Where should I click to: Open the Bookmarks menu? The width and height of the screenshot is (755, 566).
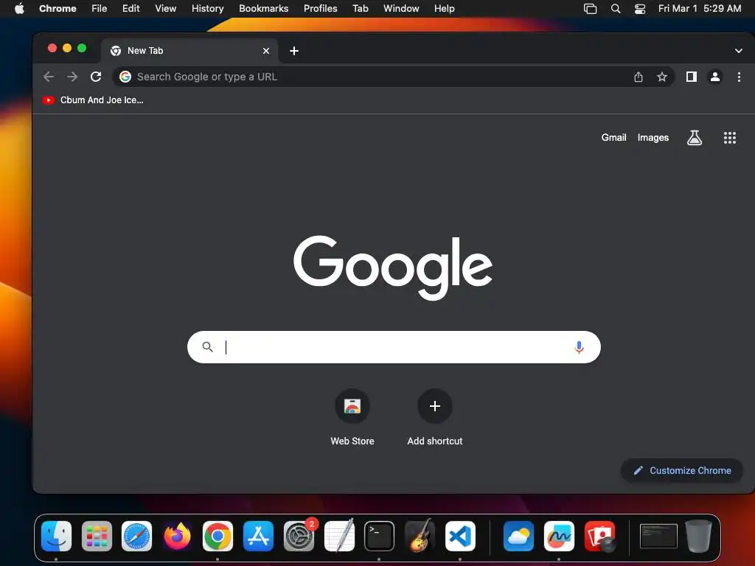point(263,9)
